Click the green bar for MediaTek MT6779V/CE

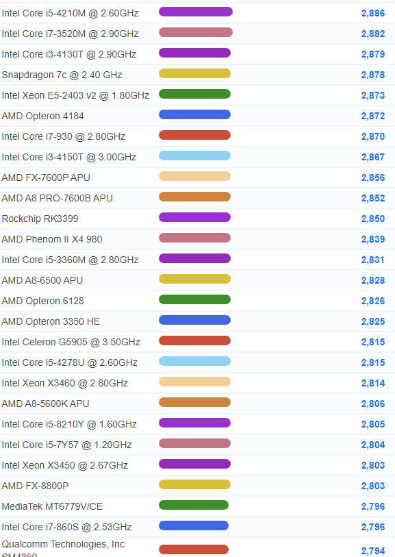coord(194,506)
